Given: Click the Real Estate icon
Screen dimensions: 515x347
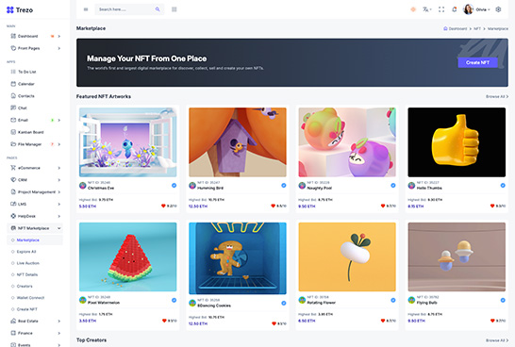Looking at the screenshot, I should point(13,321).
